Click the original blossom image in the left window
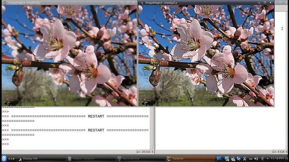This screenshot has width=289, height=162. tap(69, 55)
